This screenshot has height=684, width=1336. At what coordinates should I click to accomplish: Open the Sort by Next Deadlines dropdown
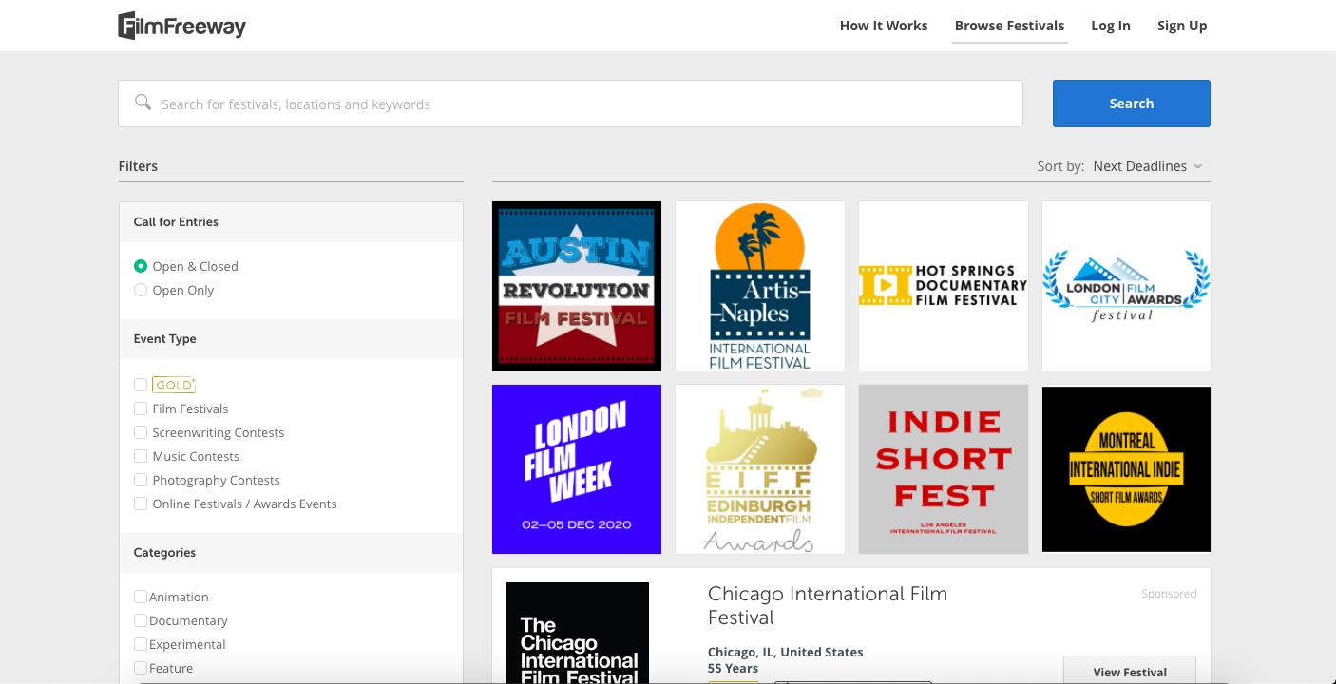1148,166
